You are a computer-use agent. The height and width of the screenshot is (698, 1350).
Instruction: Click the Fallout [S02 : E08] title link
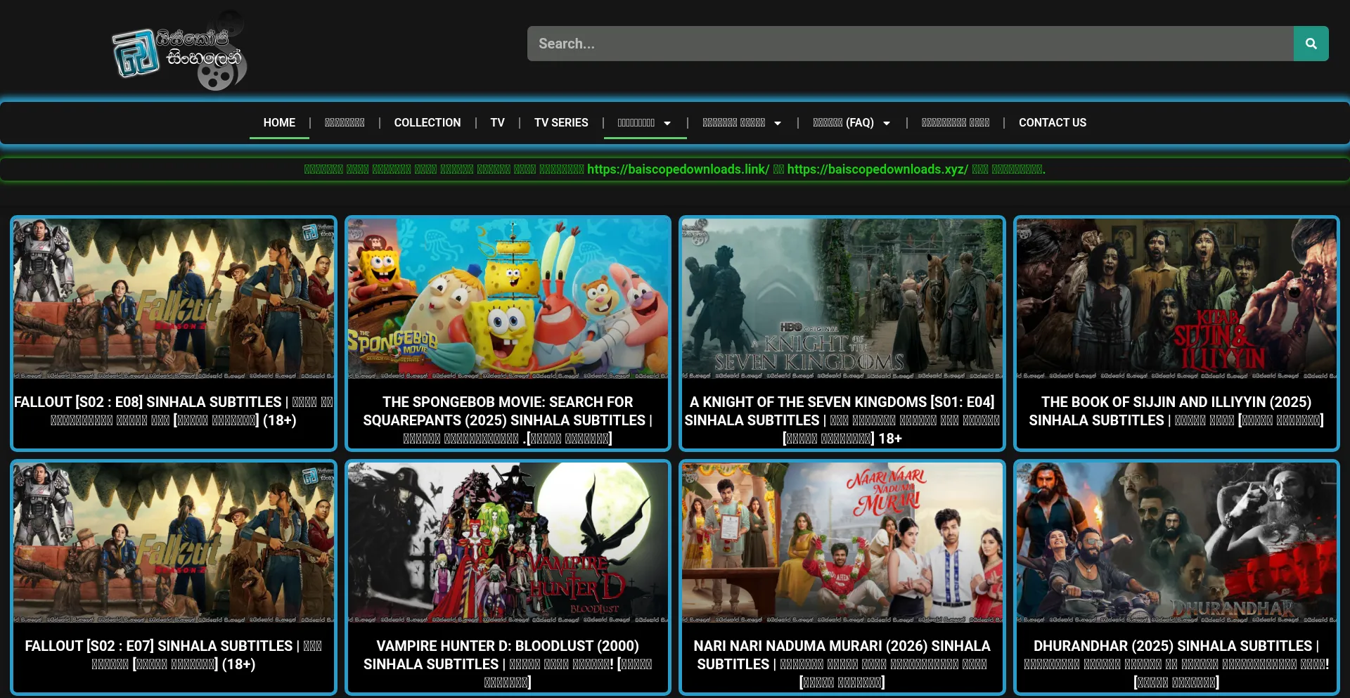coord(174,411)
